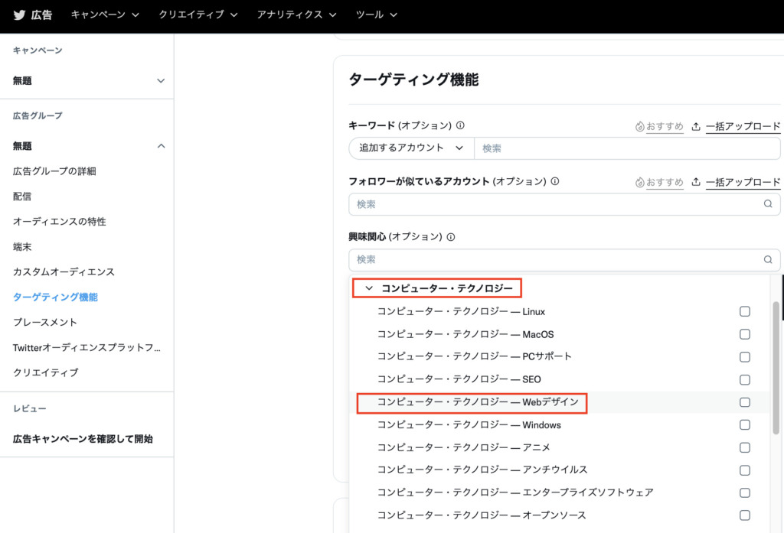Click 広告キャンペーンを確認して開始 in sidebar

point(83,439)
